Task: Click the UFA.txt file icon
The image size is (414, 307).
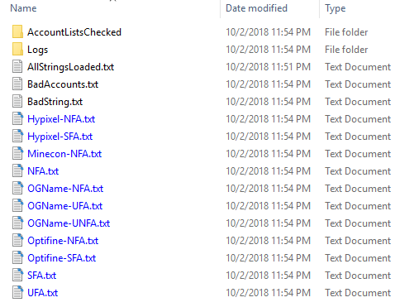Action: pyautogui.click(x=17, y=293)
